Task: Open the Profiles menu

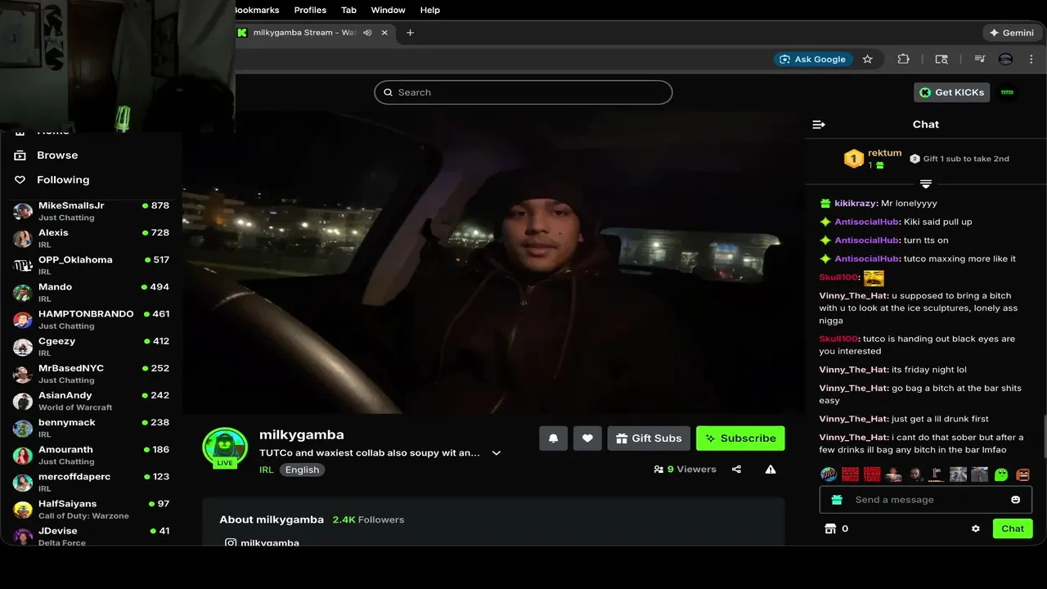Action: (x=310, y=10)
